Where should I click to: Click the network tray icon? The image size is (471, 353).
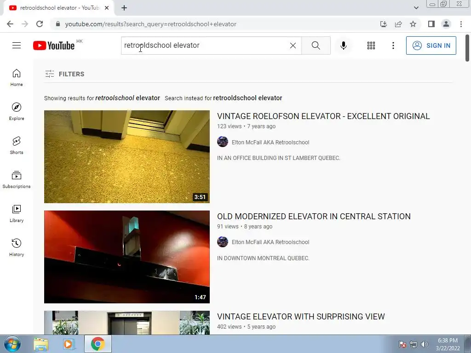[414, 344]
